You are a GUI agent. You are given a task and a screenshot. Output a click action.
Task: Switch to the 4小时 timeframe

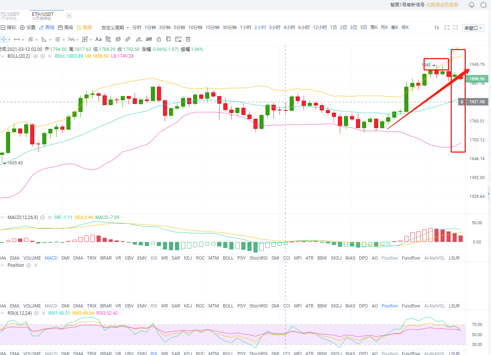tap(289, 28)
